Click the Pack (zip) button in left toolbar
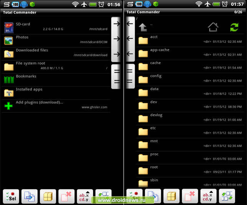 coord(48,196)
